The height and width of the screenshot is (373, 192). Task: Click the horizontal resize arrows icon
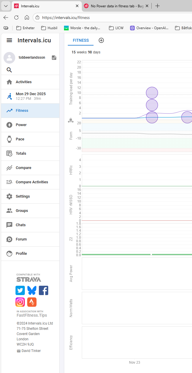pyautogui.click(x=70, y=121)
